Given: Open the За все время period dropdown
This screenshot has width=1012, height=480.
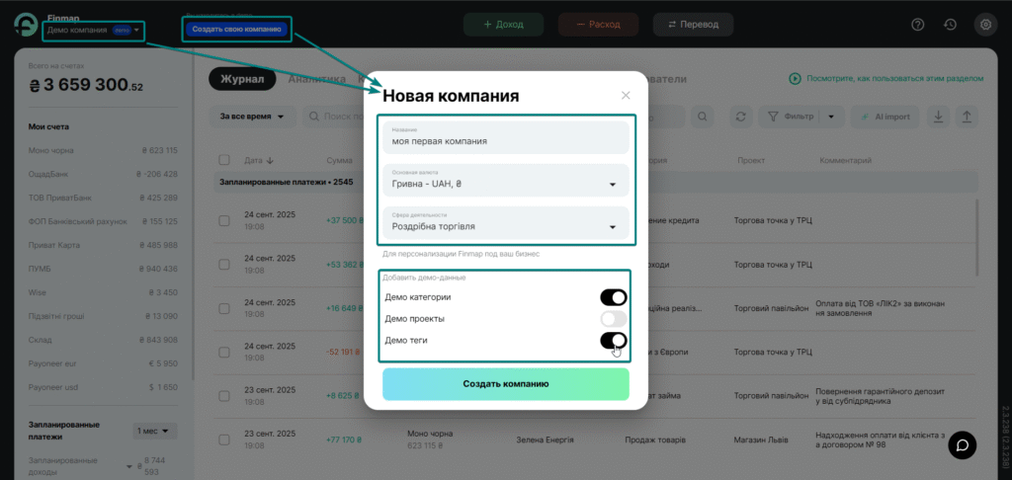Looking at the screenshot, I should point(253,118).
